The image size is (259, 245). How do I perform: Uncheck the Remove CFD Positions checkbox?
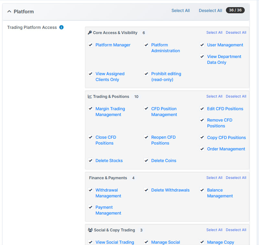202,120
